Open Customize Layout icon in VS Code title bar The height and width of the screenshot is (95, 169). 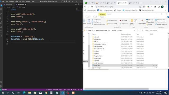69,1
